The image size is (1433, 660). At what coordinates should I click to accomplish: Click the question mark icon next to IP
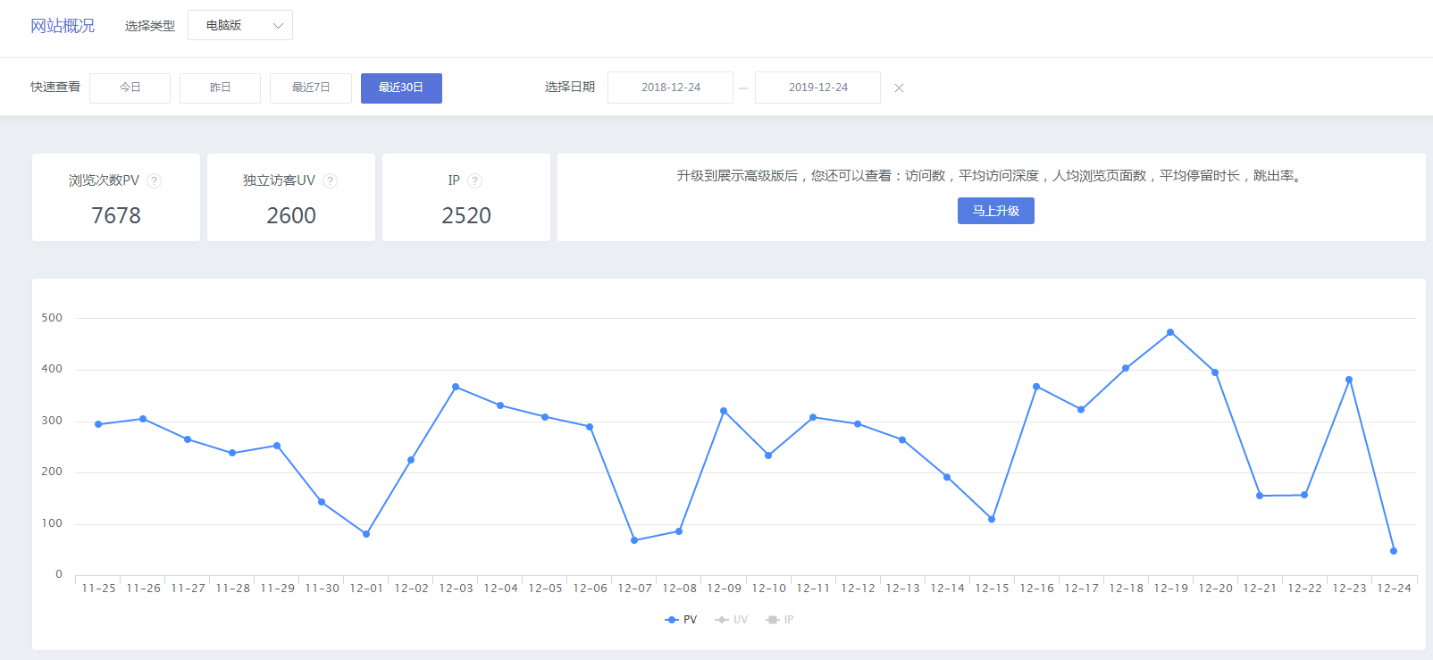[474, 180]
